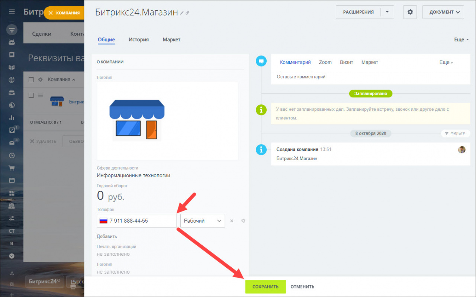Expand the Еще menu in the card header
The image size is (476, 297).
pyautogui.click(x=461, y=39)
